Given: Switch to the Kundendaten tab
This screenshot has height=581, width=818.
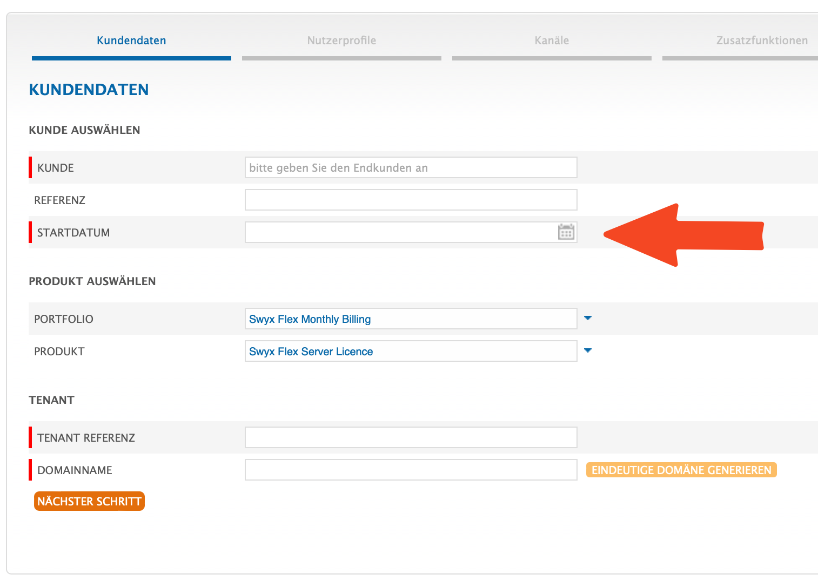Looking at the screenshot, I should coord(131,40).
